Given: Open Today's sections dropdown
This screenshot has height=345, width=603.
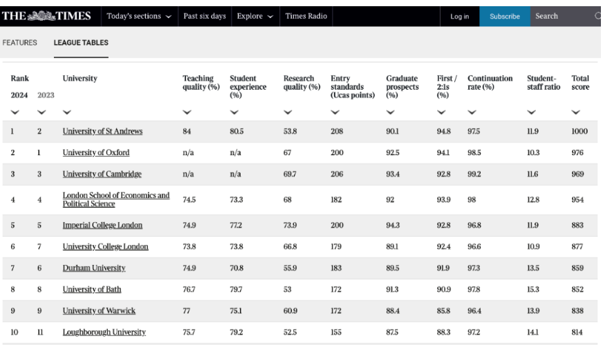Looking at the screenshot, I should tap(139, 17).
